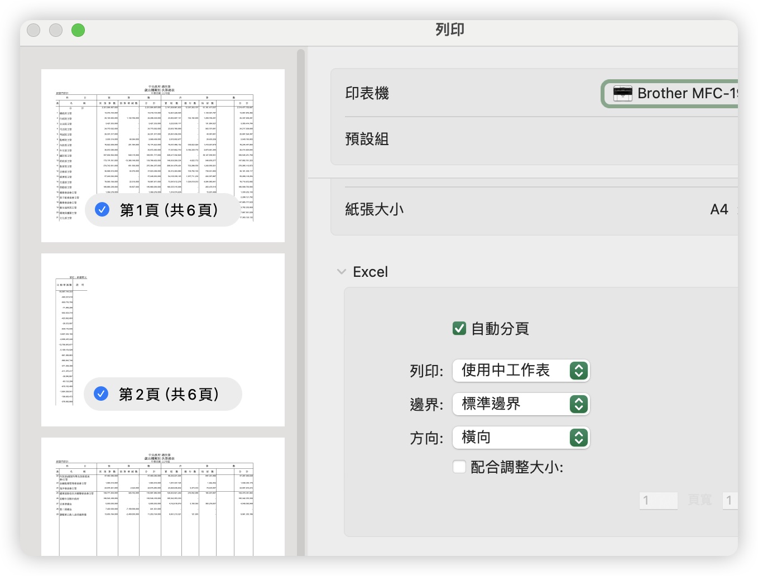
Task: Click the 印表機 label
Action: point(367,93)
